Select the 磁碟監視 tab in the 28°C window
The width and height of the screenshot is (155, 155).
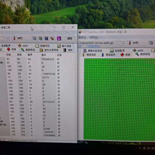coord(6,46)
